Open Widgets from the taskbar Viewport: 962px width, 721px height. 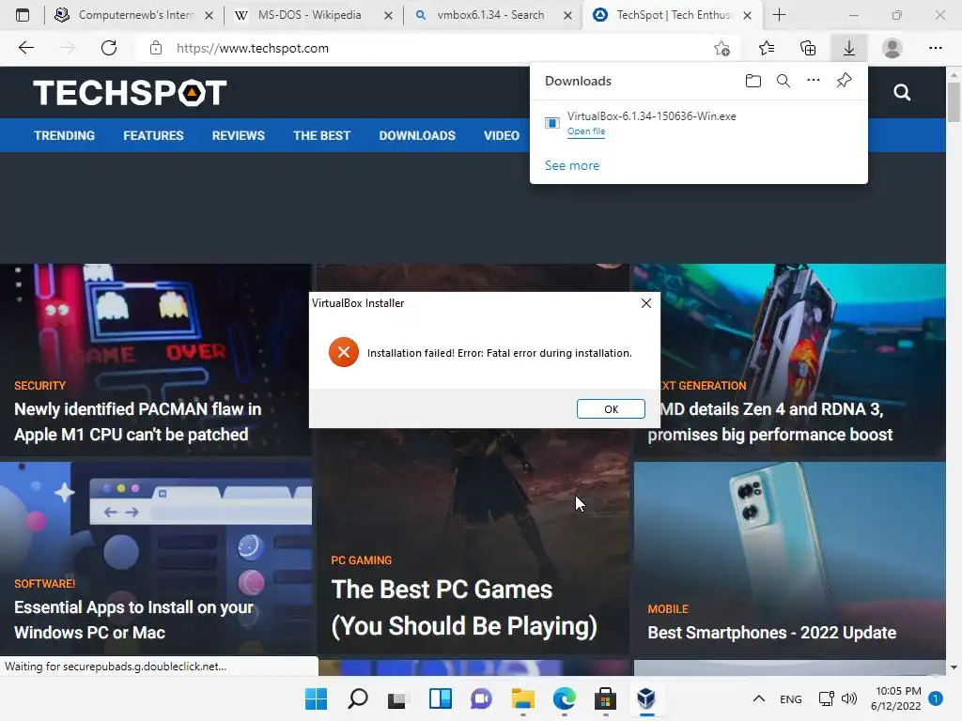(x=441, y=698)
